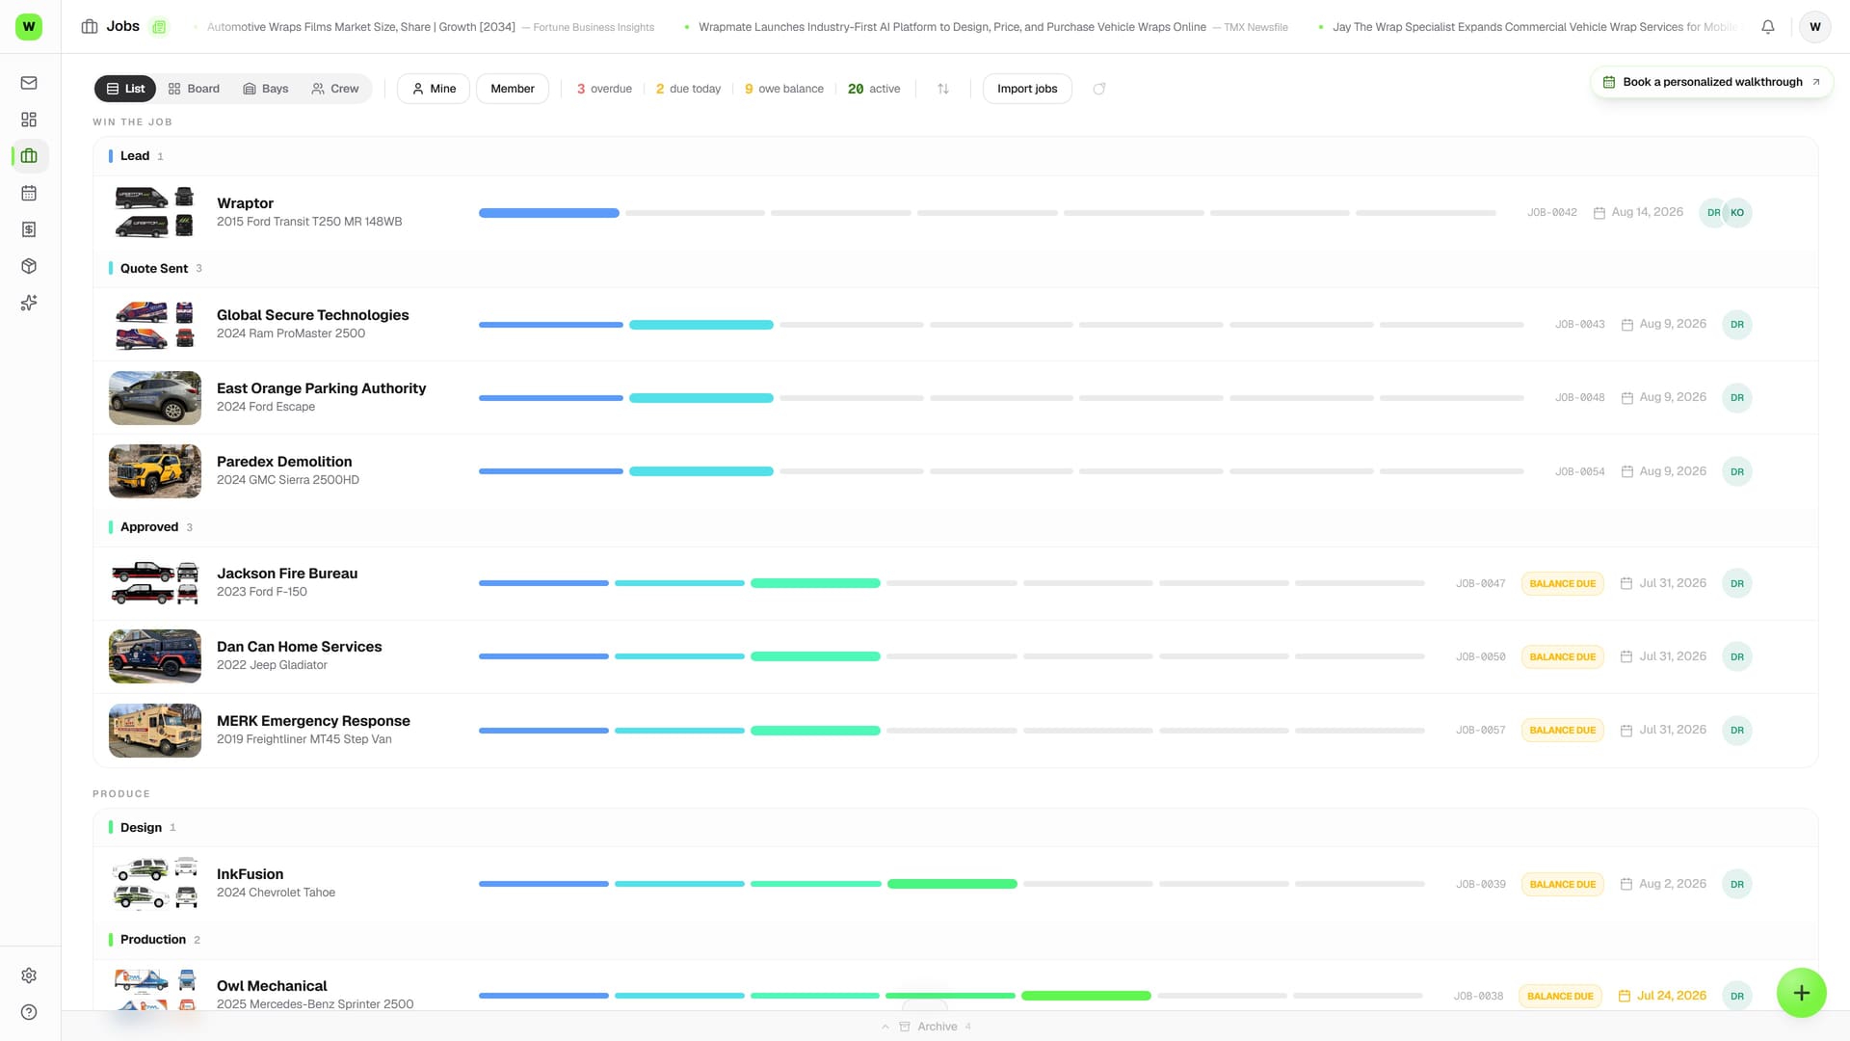Image resolution: width=1850 pixels, height=1041 pixels.
Task: Open the help question mark icon
Action: [29, 1012]
